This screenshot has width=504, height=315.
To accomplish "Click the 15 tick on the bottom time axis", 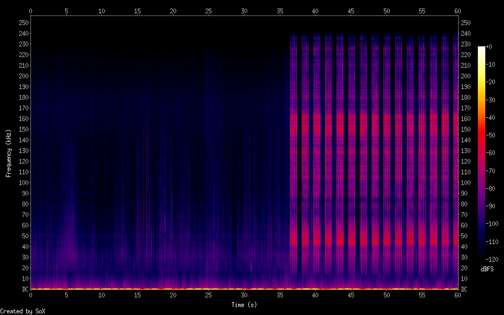I will (137, 295).
